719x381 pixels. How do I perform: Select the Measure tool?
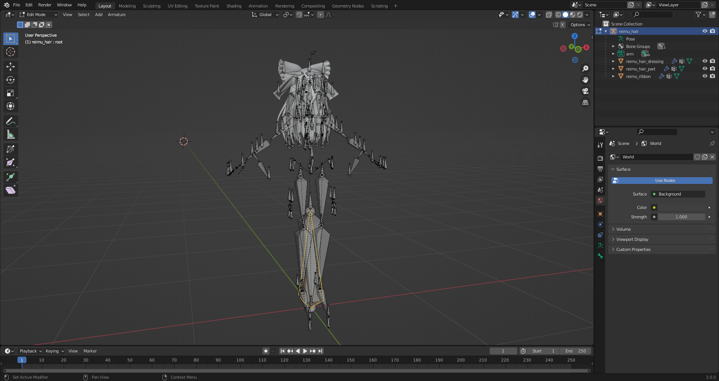[x=10, y=134]
